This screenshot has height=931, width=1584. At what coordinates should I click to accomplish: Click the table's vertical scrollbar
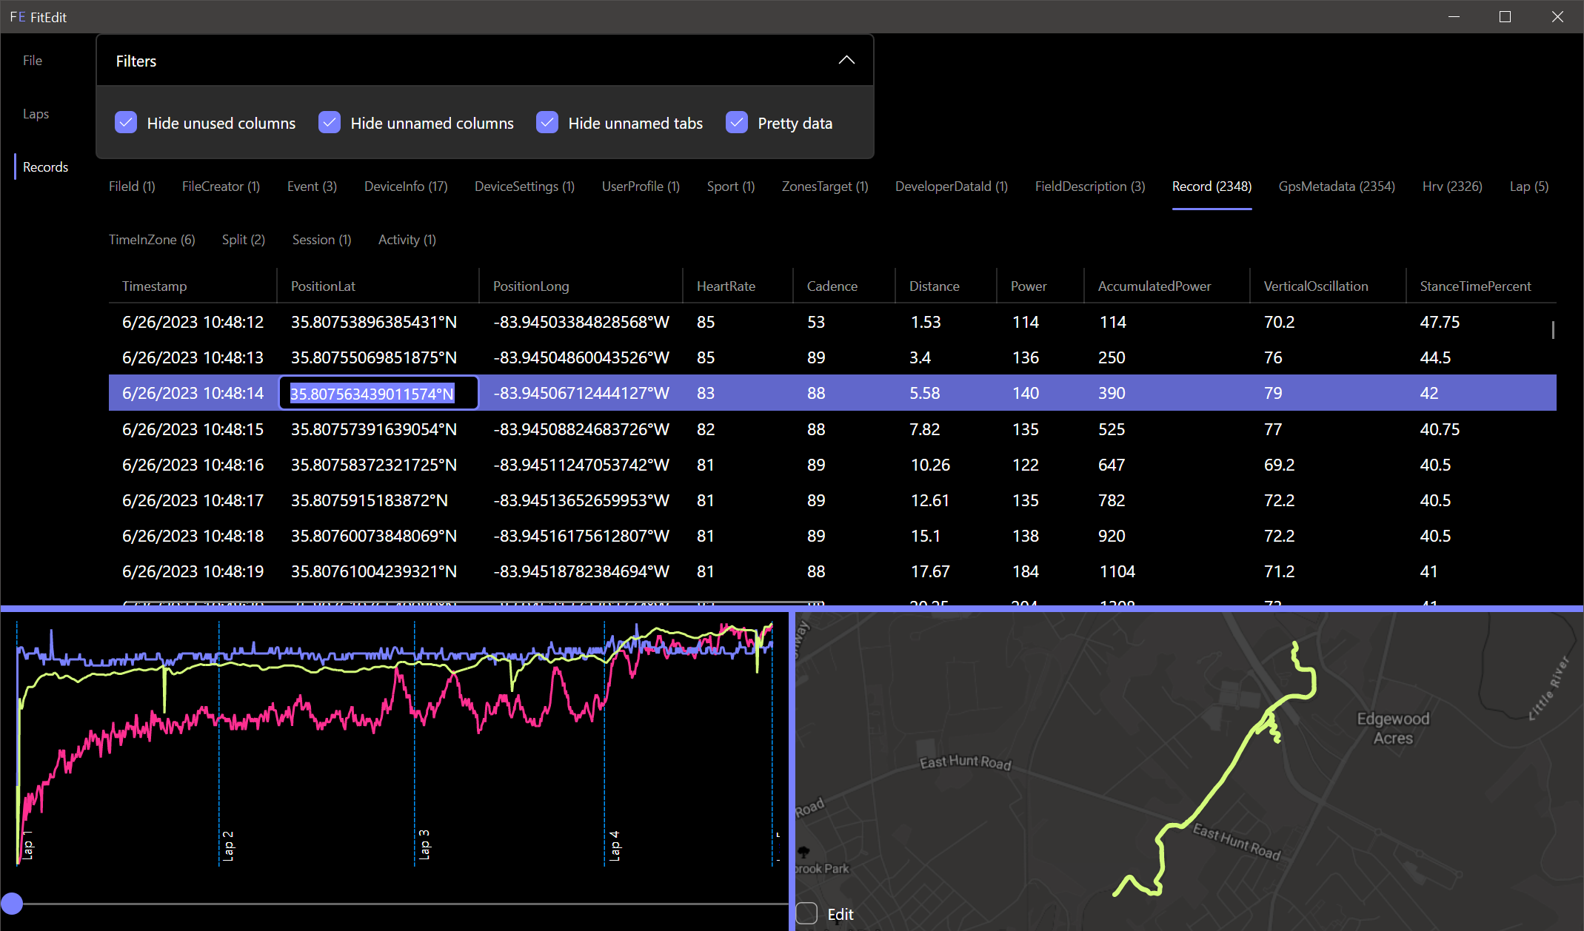[1552, 331]
